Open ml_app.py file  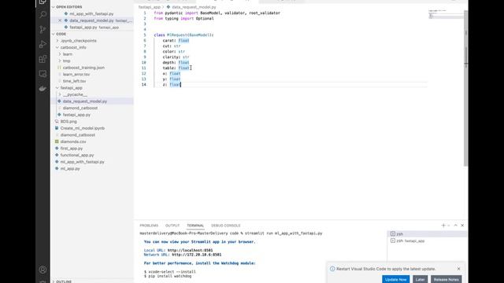coord(70,169)
